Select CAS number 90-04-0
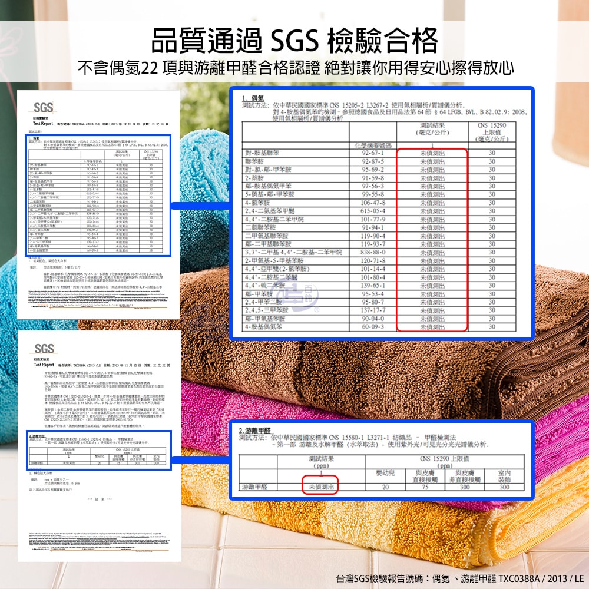The width and height of the screenshot is (589, 589). click(373, 319)
